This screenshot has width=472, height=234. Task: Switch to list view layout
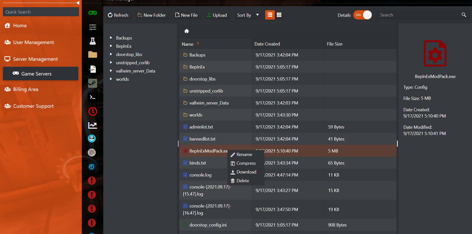[x=270, y=15]
